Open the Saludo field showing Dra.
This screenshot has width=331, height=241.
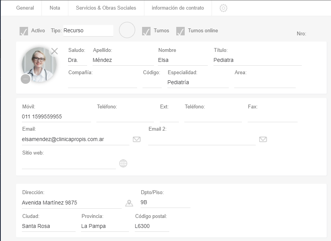pos(77,60)
